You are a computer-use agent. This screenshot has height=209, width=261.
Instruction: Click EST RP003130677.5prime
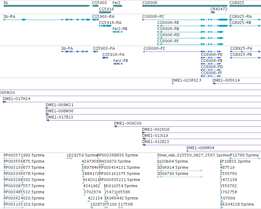coord(24,168)
